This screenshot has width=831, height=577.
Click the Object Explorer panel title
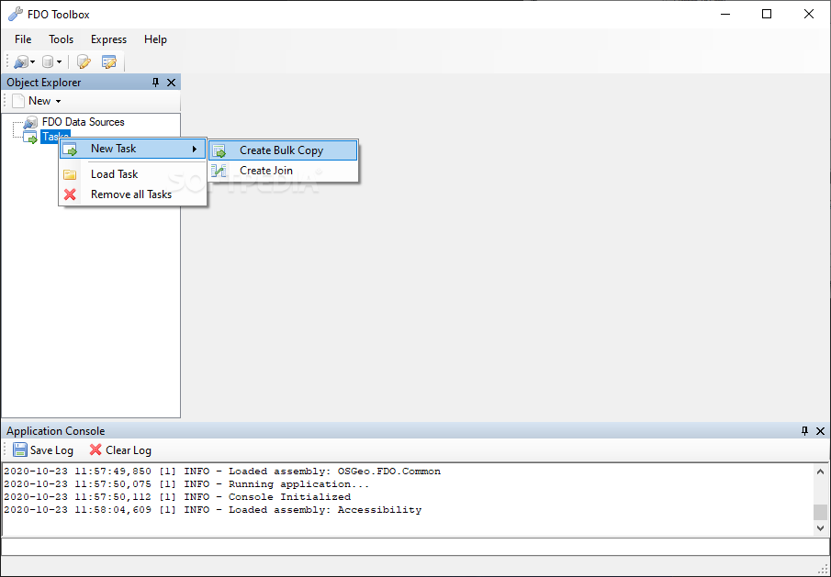(x=44, y=83)
